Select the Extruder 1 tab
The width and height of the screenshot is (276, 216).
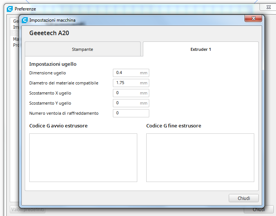point(201,49)
